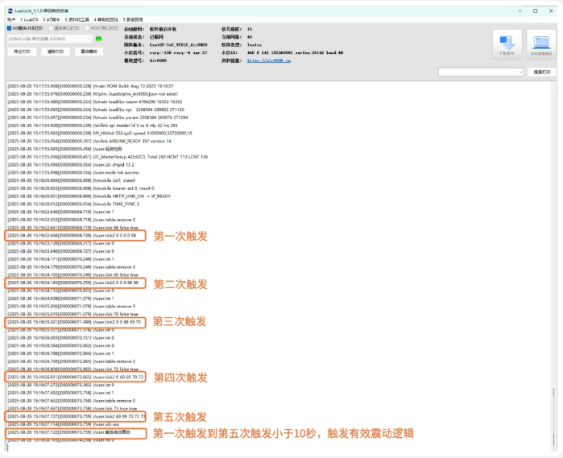Click the log row 'D/mobile bearer act 0, result 0'
563x458 pixels.
pyautogui.click(x=81, y=188)
